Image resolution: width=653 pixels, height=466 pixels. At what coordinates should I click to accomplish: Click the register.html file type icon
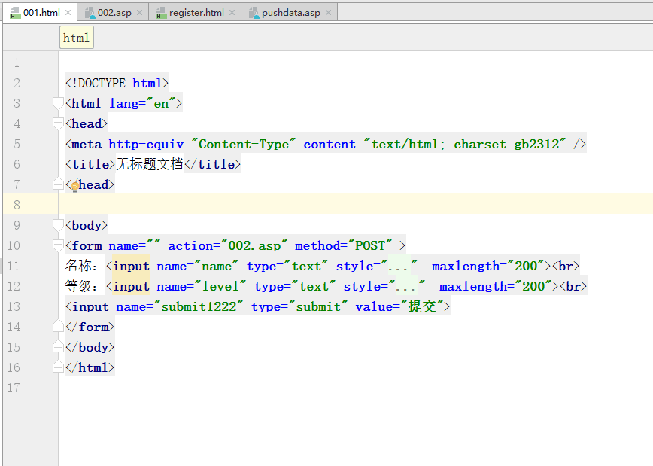[161, 13]
